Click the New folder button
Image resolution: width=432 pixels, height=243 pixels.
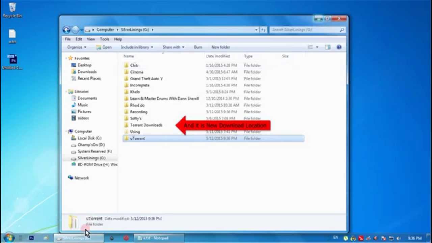click(221, 47)
